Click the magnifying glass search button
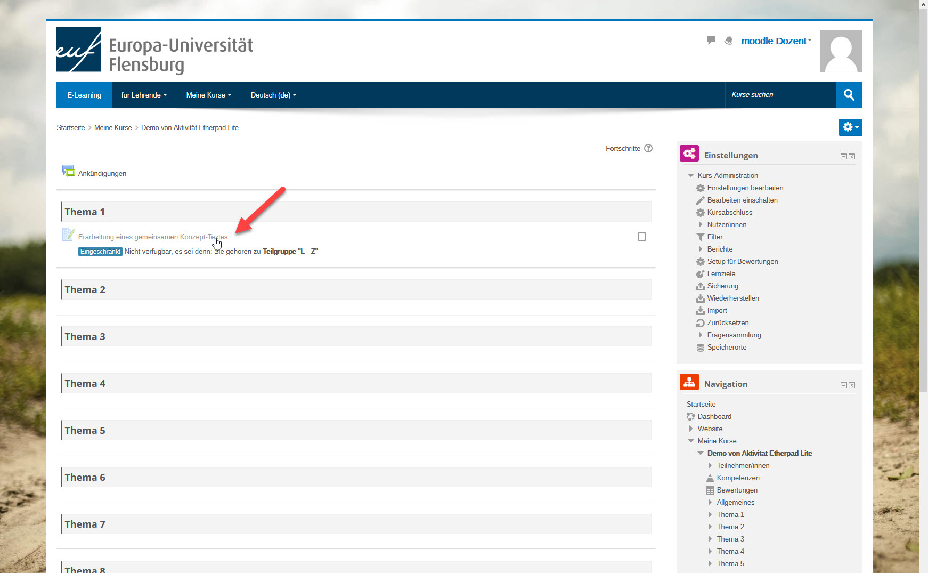Screen dimensions: 928x573 [849, 95]
